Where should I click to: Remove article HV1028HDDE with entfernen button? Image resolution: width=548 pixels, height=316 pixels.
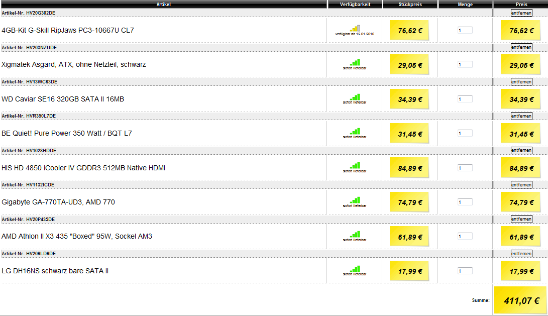coord(521,150)
